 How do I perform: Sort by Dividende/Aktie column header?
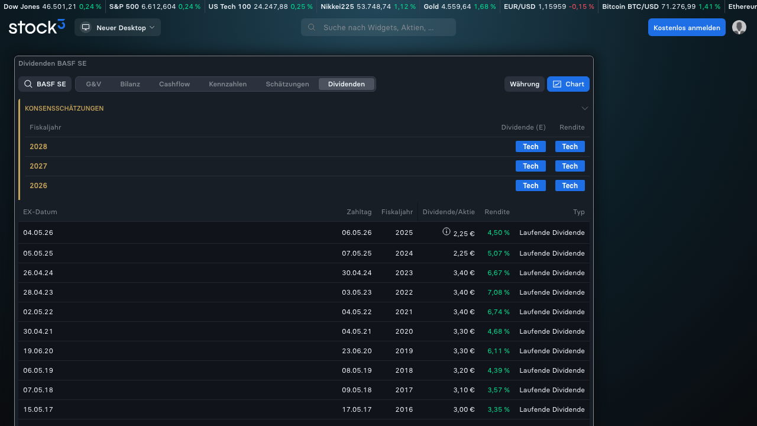point(448,212)
